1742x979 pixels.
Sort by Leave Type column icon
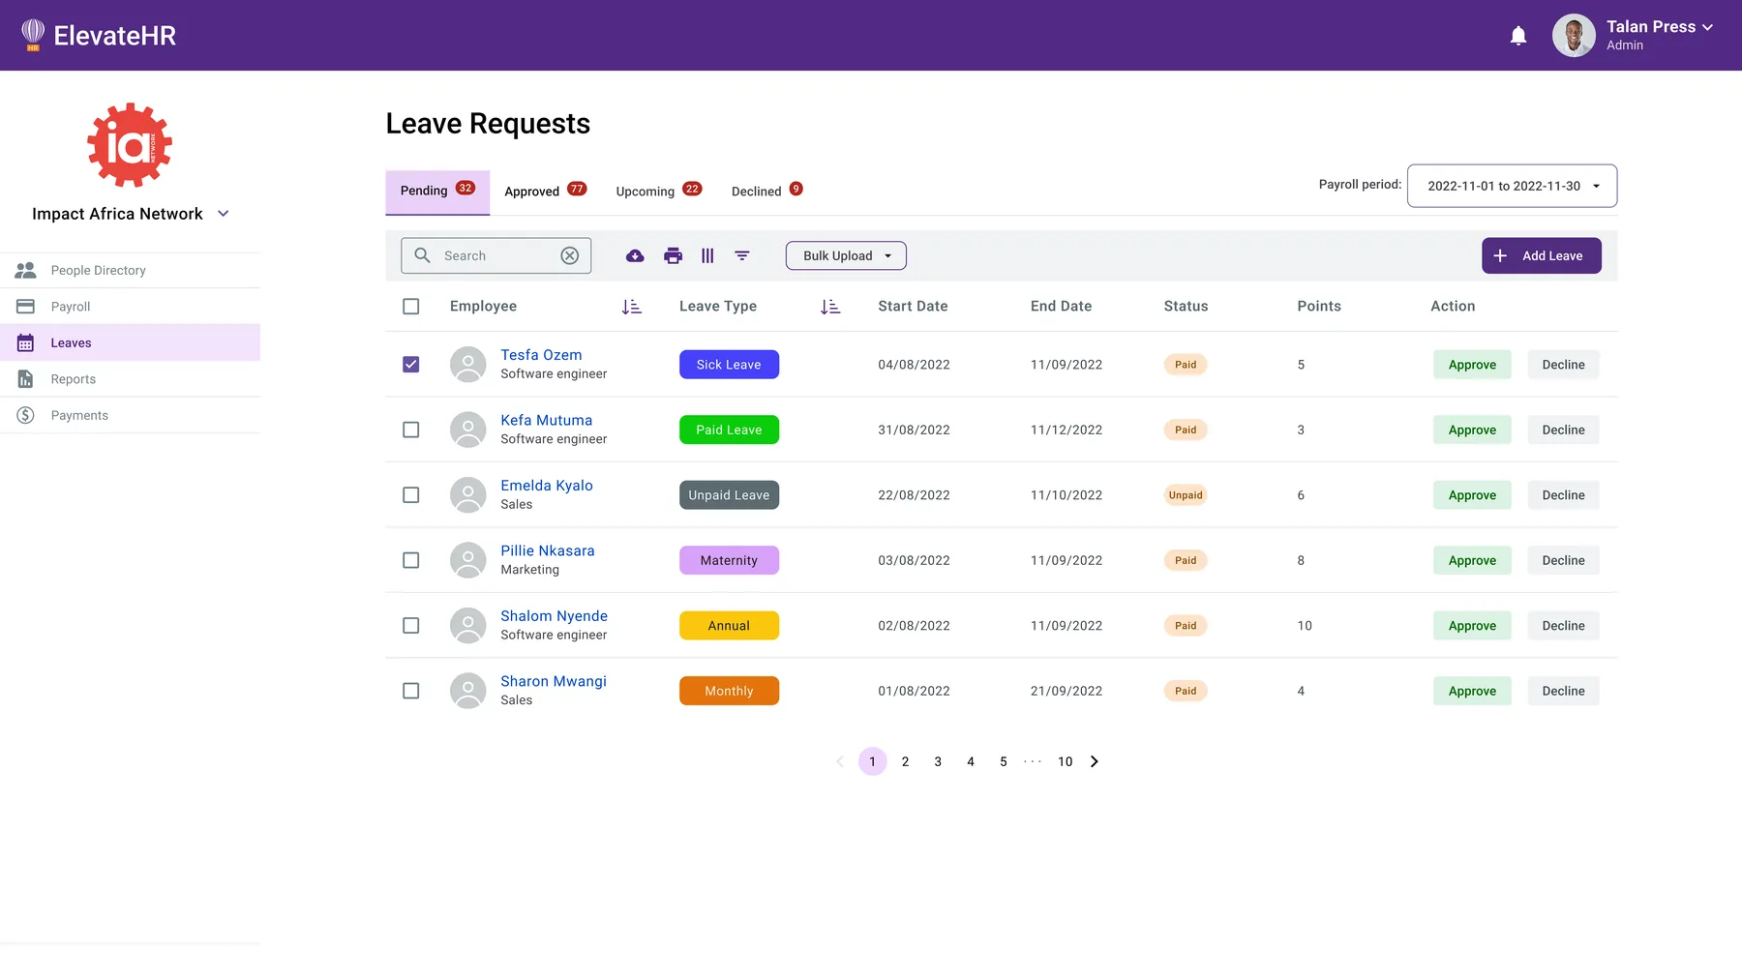point(830,307)
